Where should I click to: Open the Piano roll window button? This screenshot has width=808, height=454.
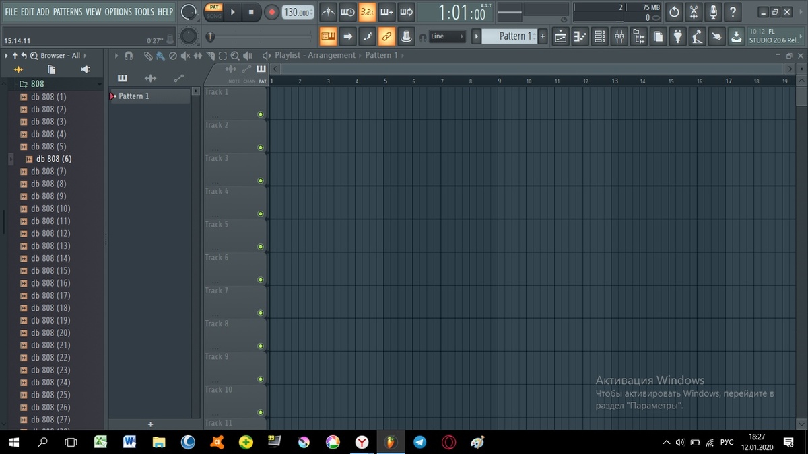(x=580, y=36)
